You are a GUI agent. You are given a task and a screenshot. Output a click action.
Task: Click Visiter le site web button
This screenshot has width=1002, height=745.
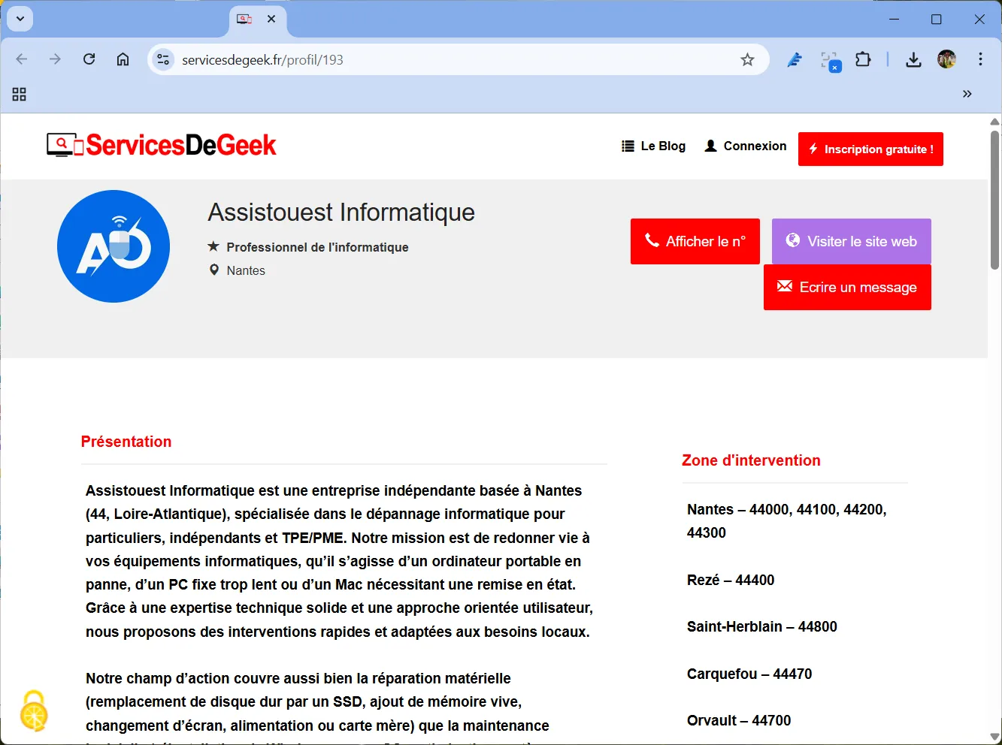pos(852,241)
